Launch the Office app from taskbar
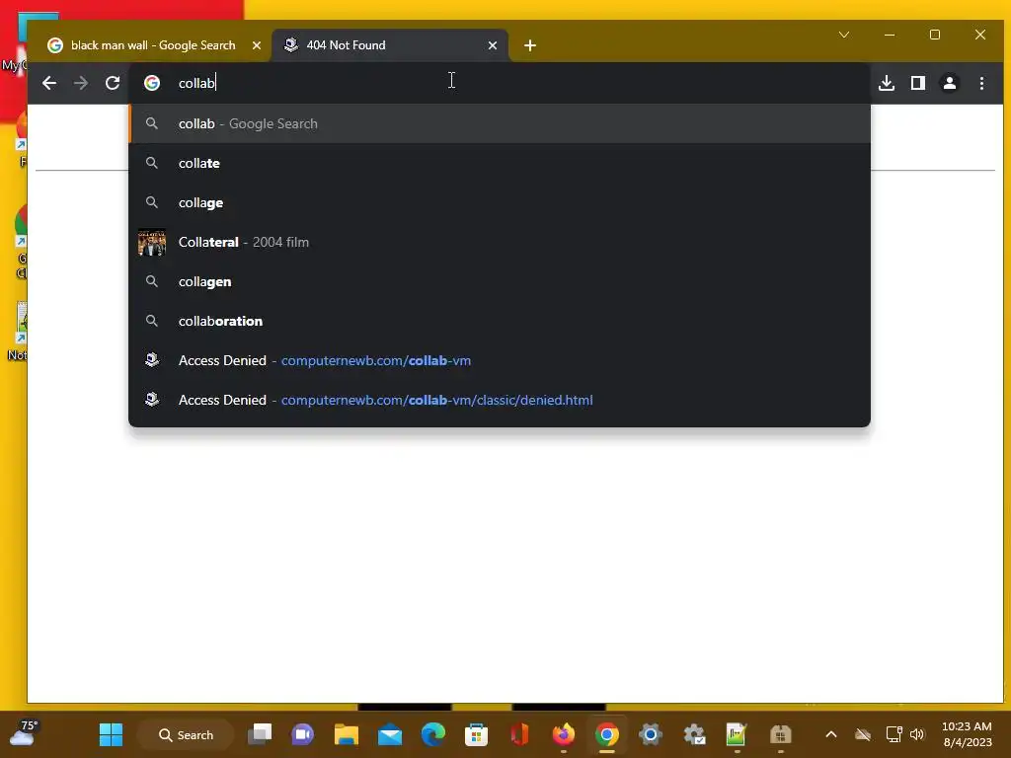Image resolution: width=1011 pixels, height=758 pixels. [x=519, y=734]
